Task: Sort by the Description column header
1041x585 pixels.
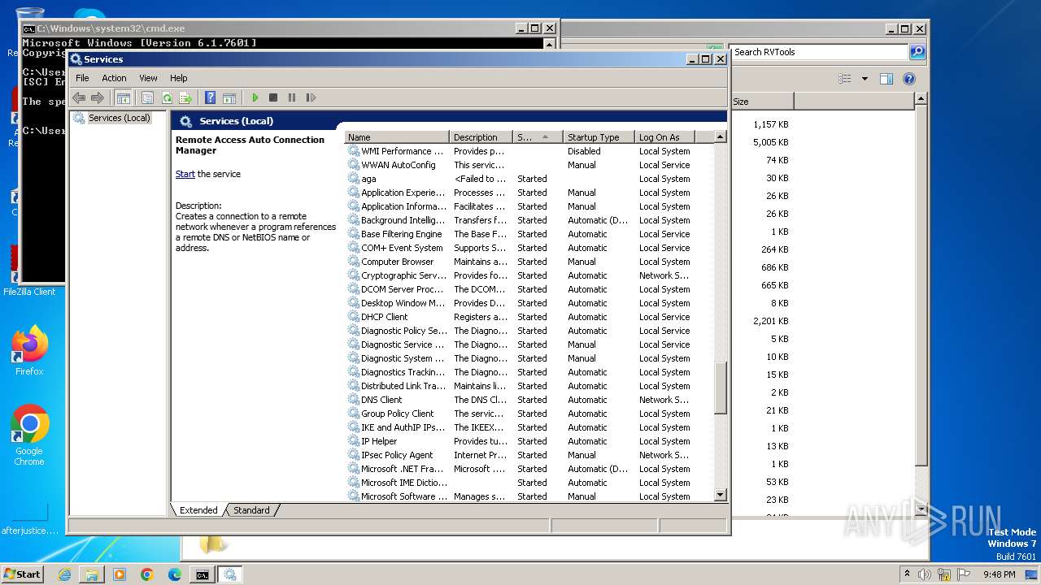Action: [481, 137]
